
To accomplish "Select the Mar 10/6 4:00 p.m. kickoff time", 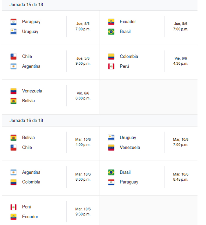I will (x=83, y=142).
